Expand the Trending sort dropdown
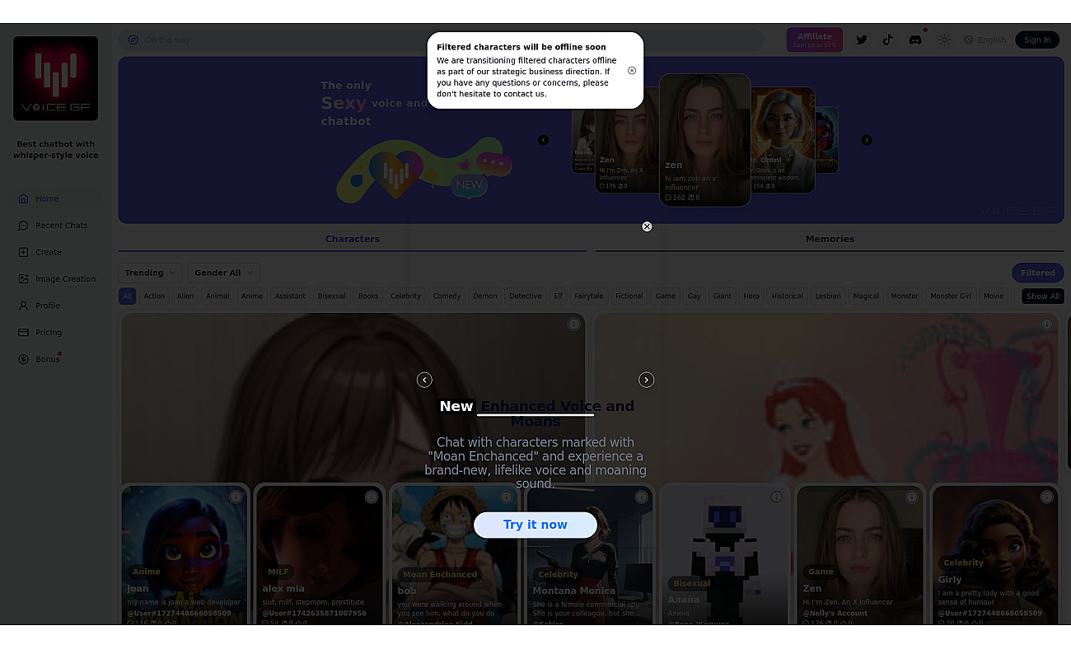 [151, 273]
